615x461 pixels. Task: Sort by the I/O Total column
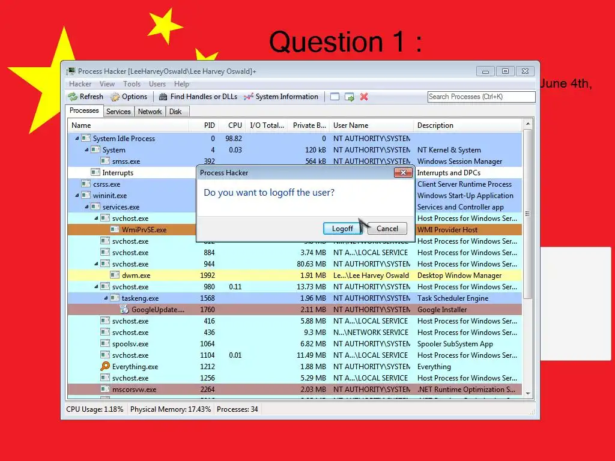pyautogui.click(x=265, y=125)
